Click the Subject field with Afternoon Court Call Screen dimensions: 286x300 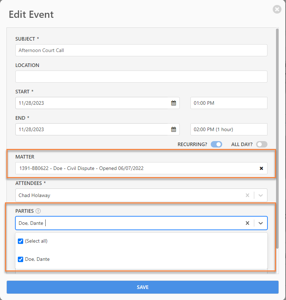[141, 50]
